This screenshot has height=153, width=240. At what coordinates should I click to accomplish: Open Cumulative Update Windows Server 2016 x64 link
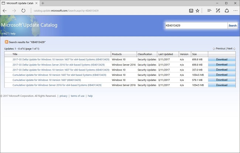[x=57, y=85]
